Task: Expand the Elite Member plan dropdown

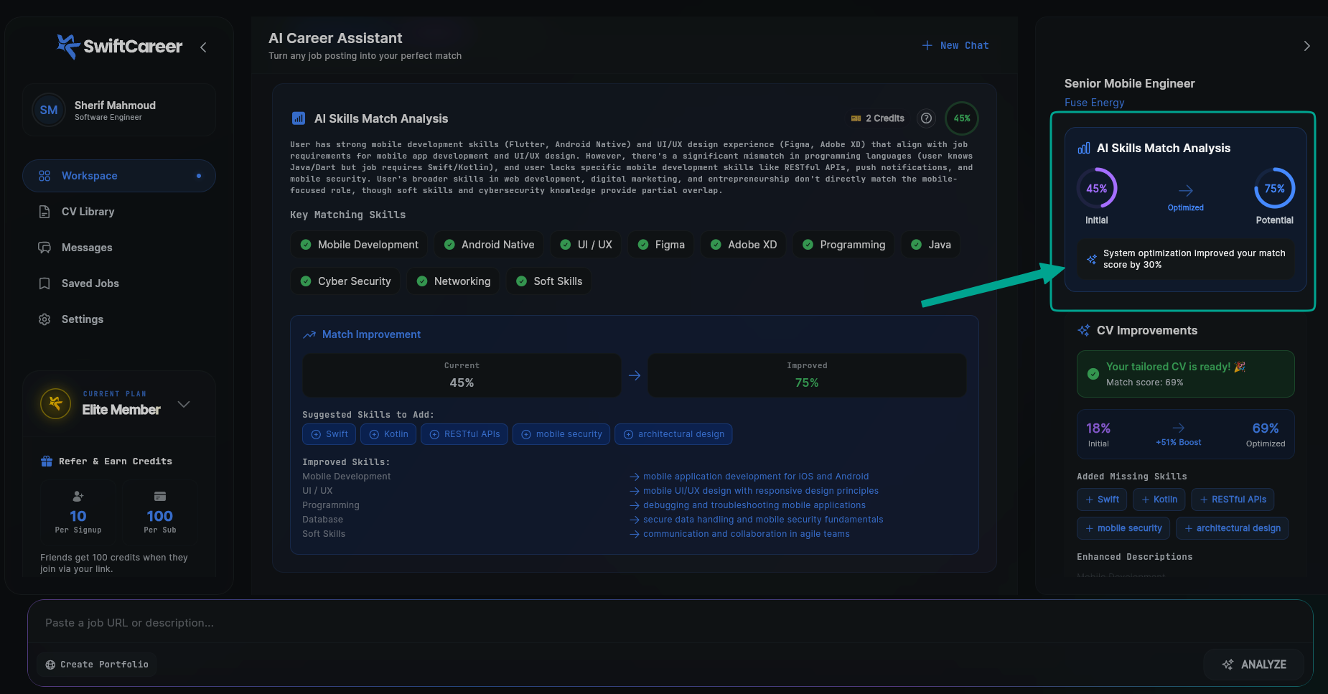Action: (x=184, y=404)
